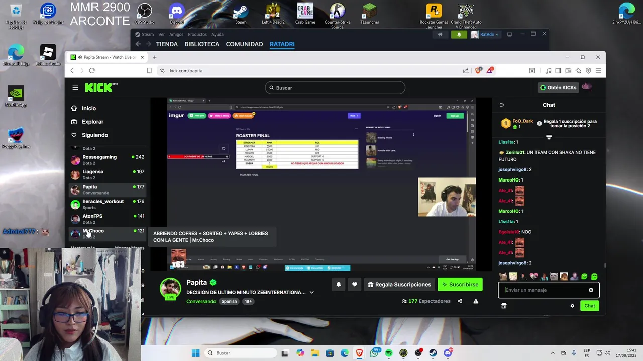
Task: Toggle stream notifications bell icon
Action: click(338, 285)
